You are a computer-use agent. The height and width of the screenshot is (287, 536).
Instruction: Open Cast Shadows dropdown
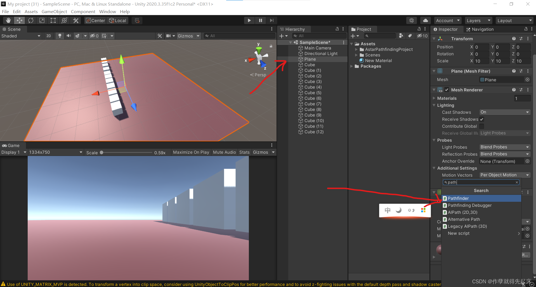(505, 112)
